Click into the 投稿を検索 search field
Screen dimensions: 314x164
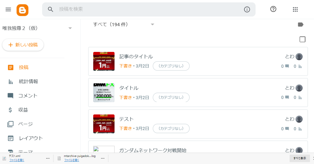[x=149, y=9]
